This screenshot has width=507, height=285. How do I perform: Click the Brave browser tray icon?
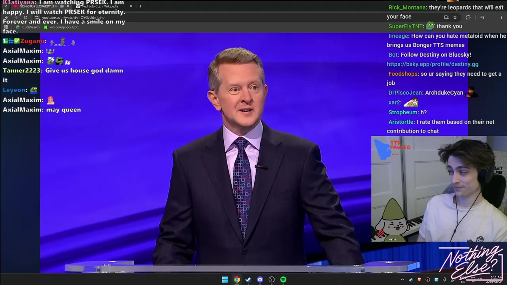click(x=419, y=280)
